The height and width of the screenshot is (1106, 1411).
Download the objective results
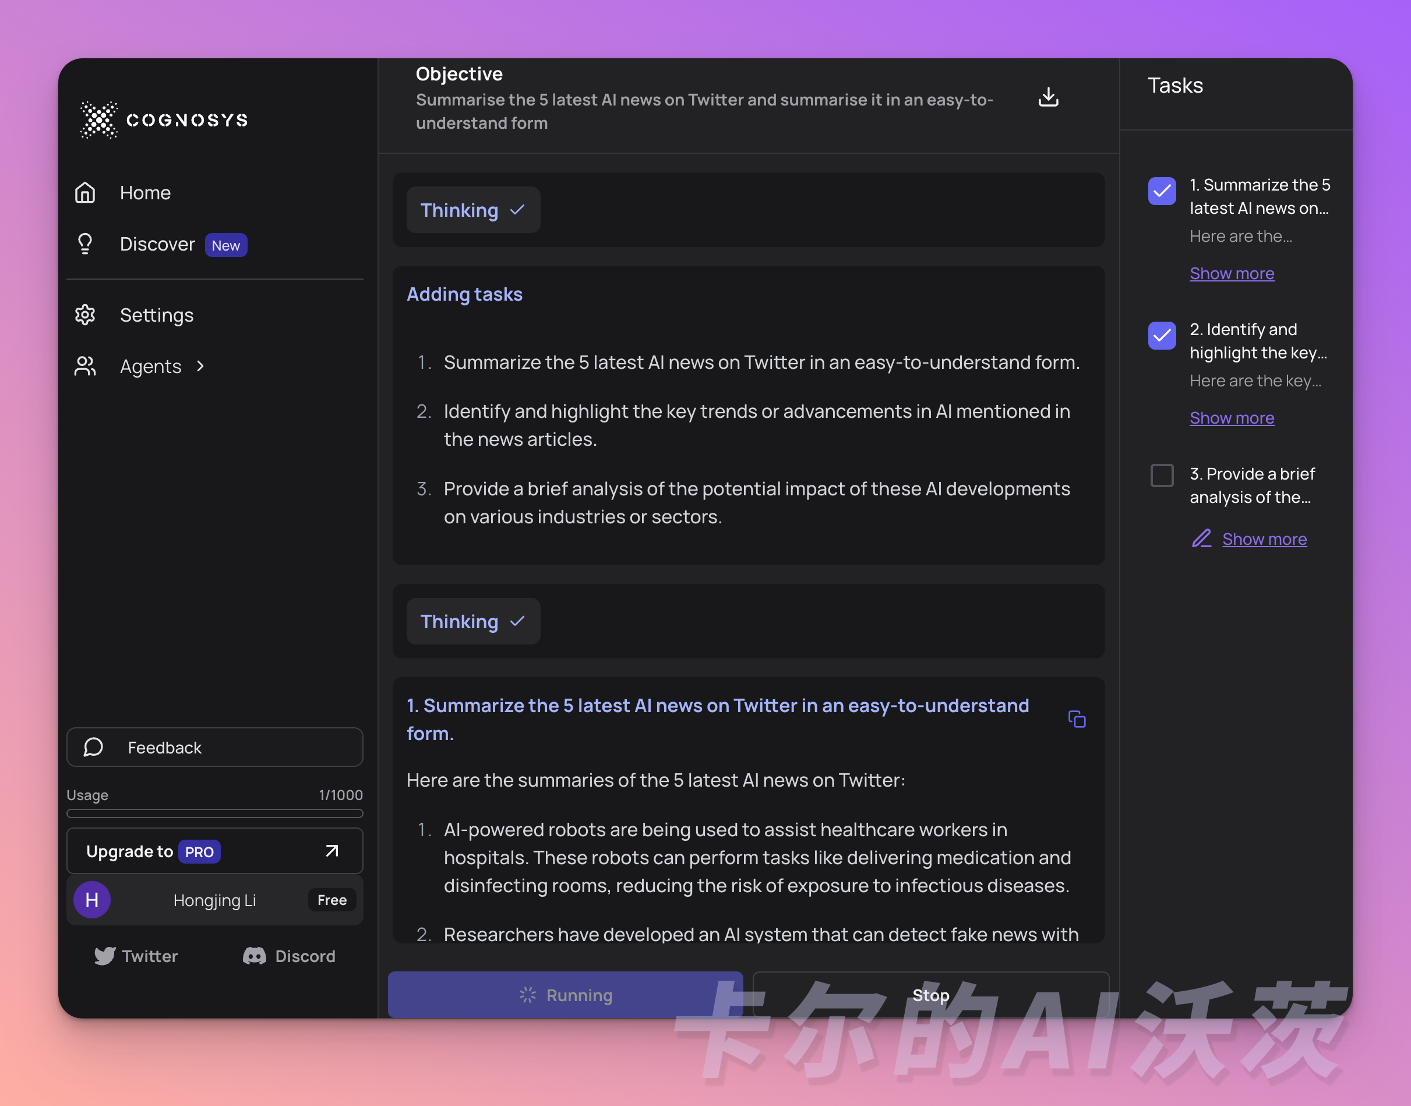click(x=1049, y=97)
